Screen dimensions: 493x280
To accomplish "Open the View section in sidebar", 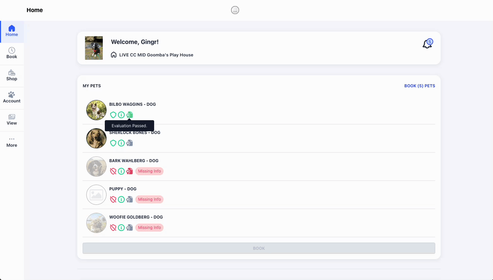I will click(12, 120).
